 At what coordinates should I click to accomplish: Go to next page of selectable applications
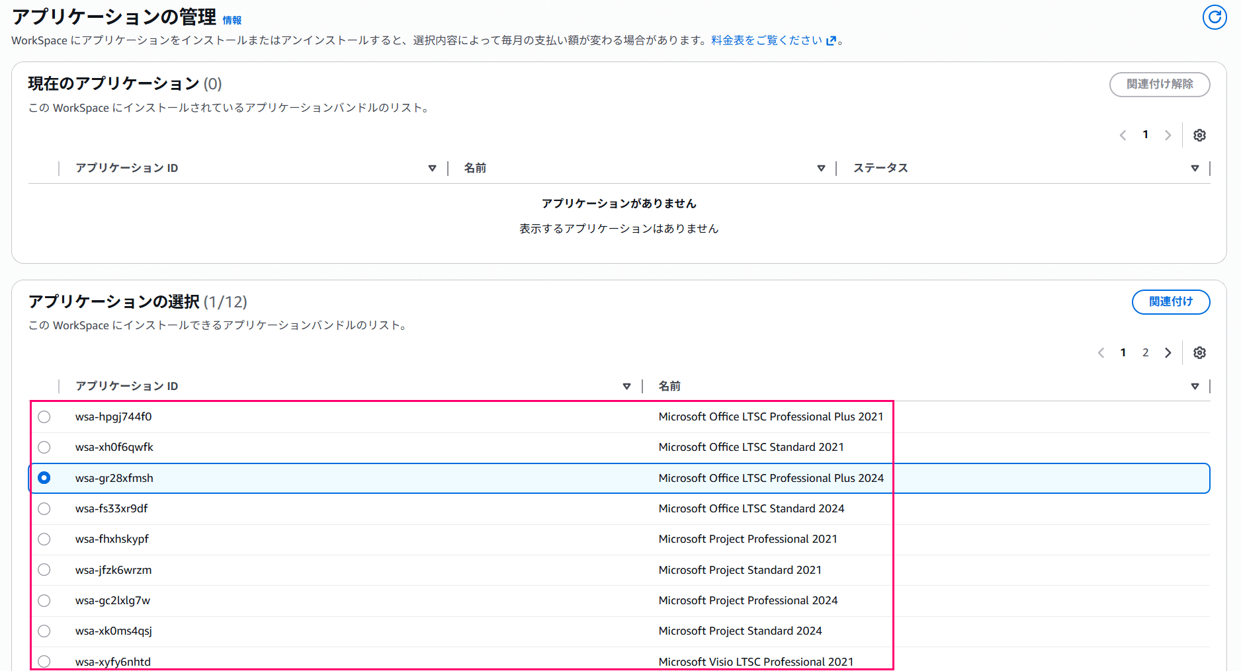point(1168,352)
